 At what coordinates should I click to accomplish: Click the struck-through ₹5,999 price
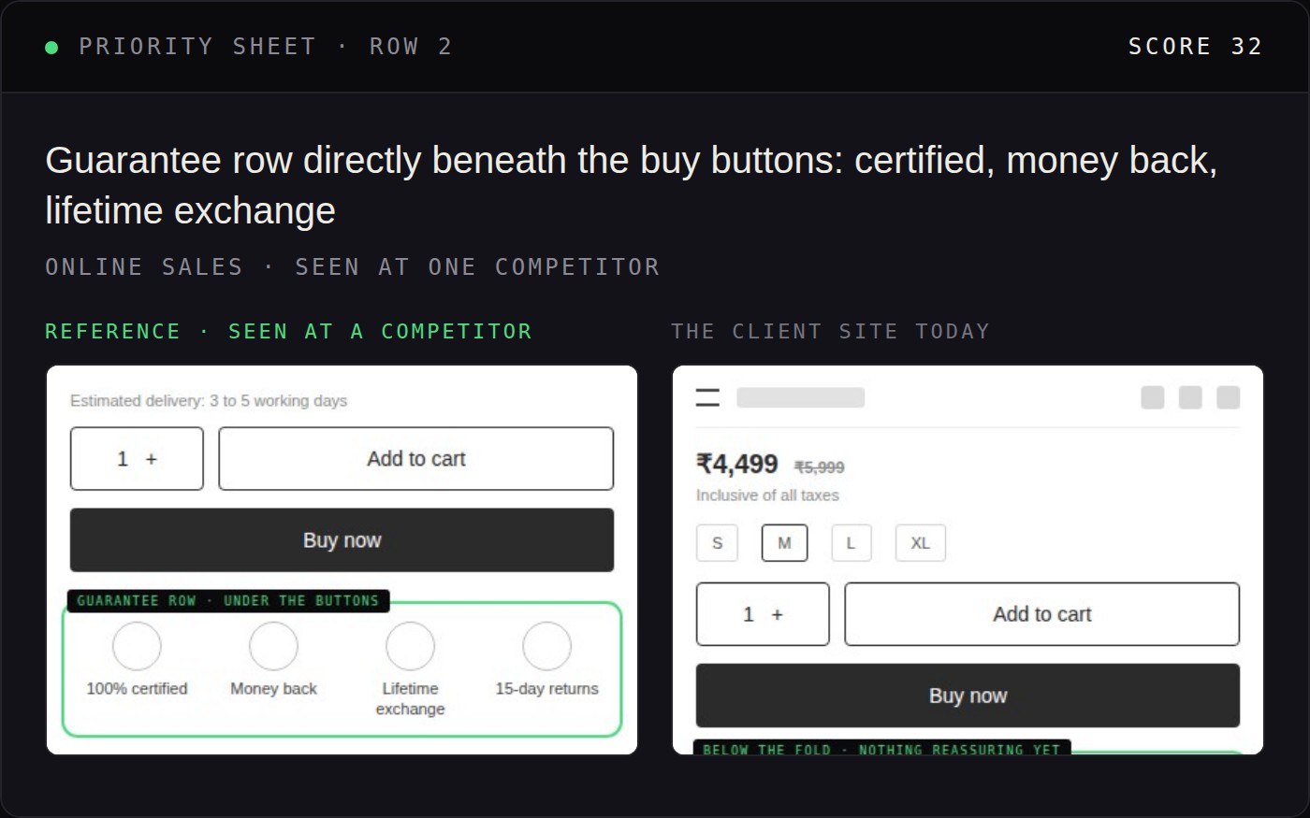(x=819, y=467)
